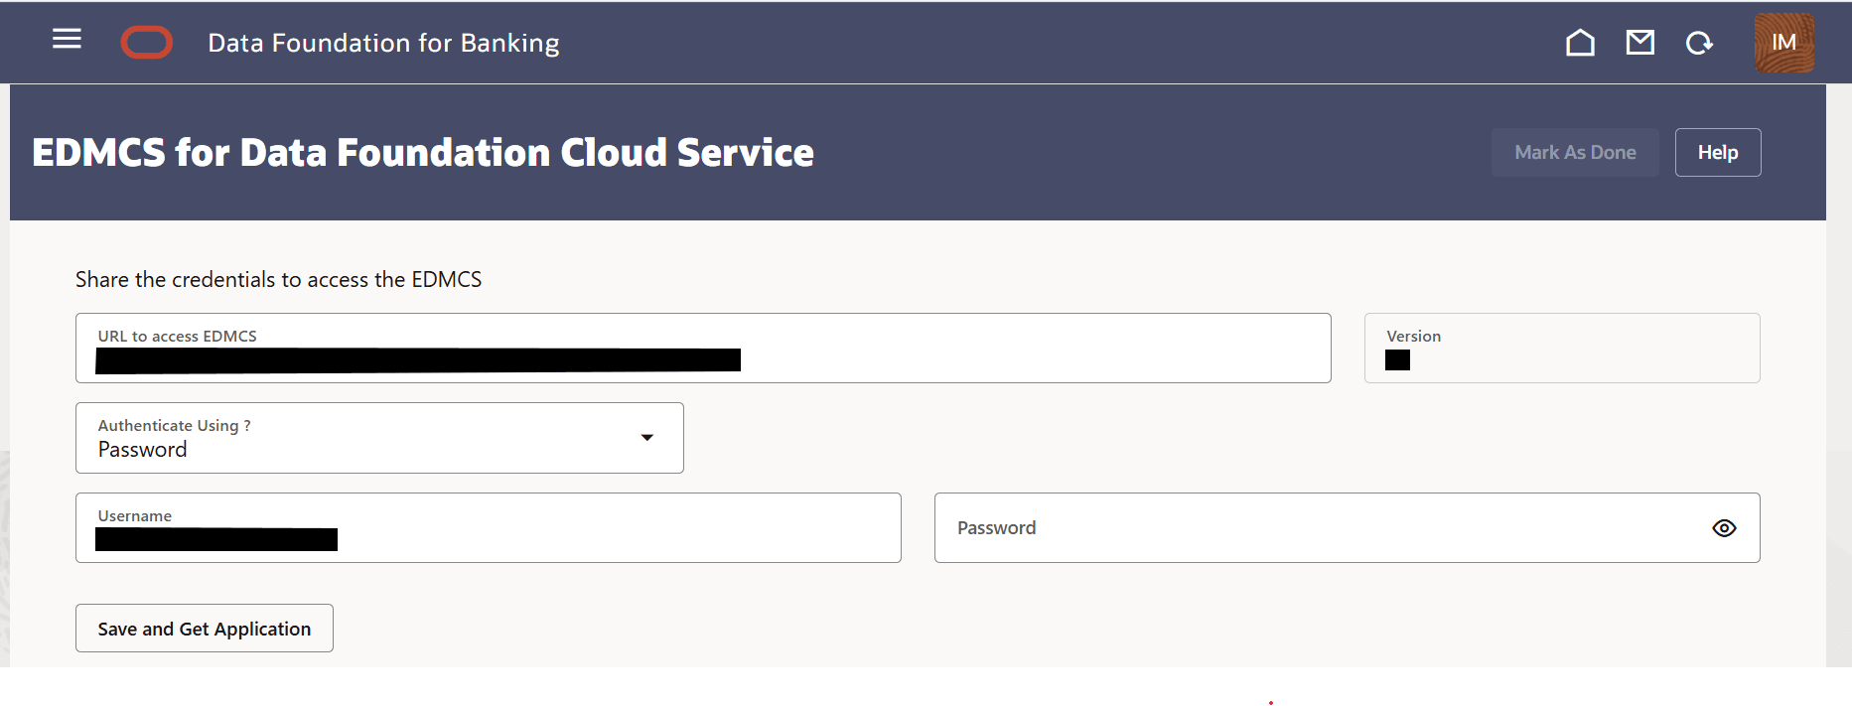Image resolution: width=1852 pixels, height=706 pixels.
Task: Toggle password visibility eye icon
Action: pyautogui.click(x=1724, y=528)
